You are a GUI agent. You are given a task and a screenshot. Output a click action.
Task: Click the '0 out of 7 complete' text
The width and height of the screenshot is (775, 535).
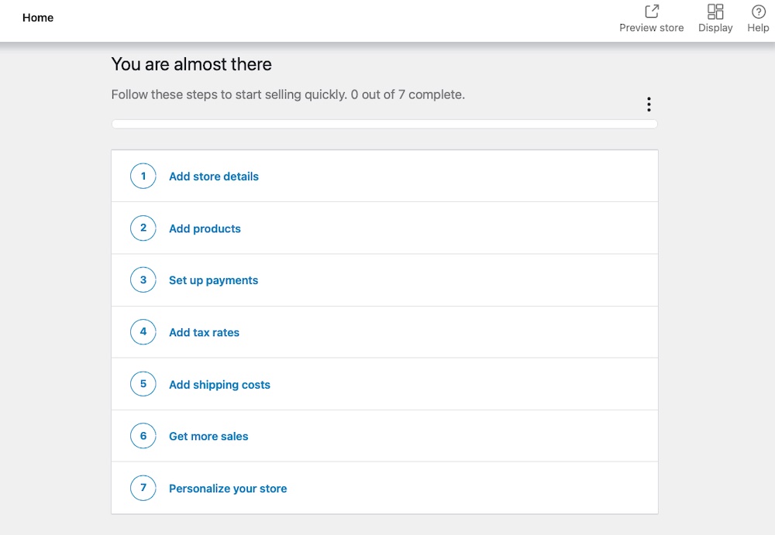[x=408, y=94]
